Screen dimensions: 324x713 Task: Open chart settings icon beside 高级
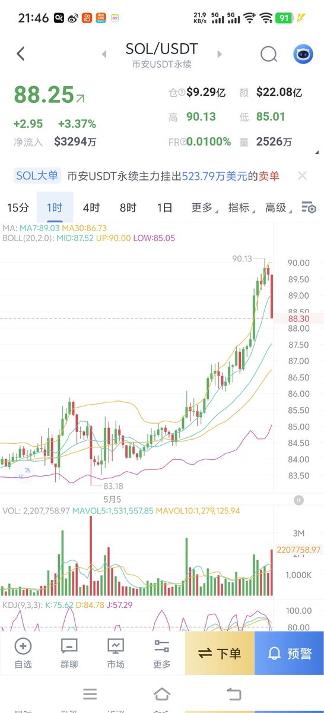coord(309,208)
